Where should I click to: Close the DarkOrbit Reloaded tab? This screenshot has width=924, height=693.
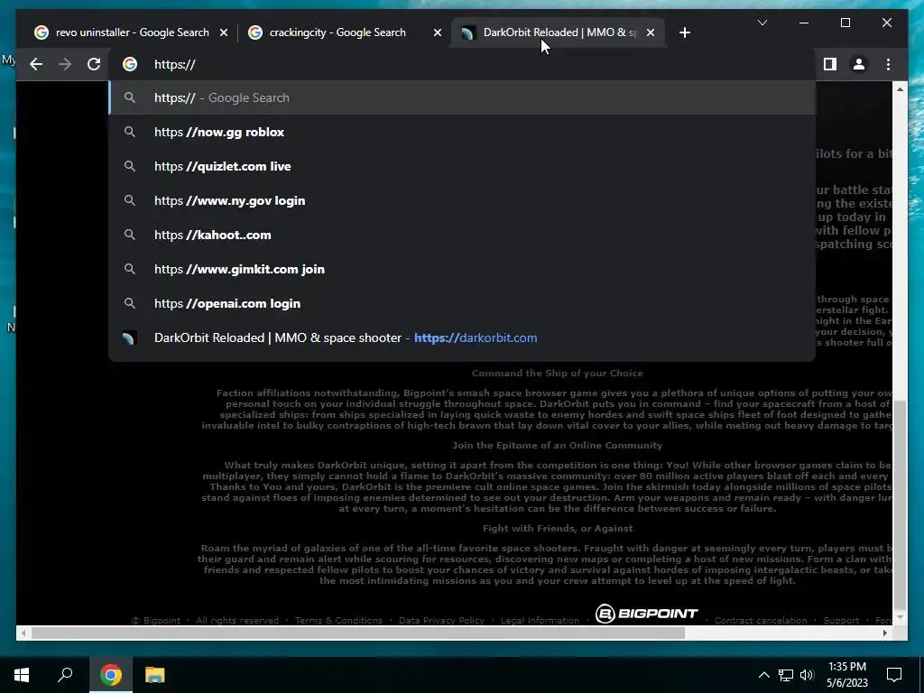coord(651,33)
